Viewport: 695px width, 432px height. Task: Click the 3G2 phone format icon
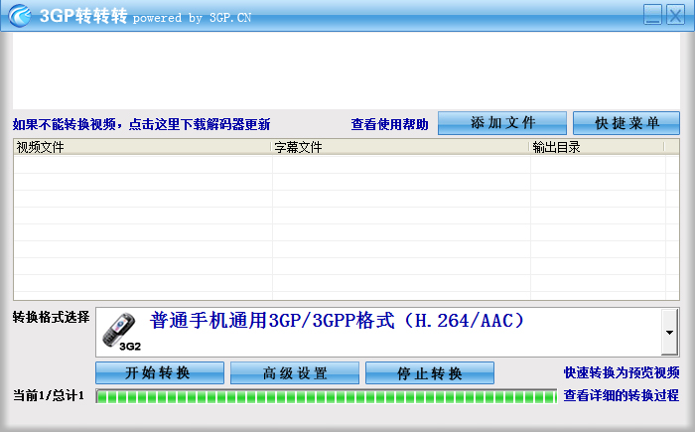[120, 333]
